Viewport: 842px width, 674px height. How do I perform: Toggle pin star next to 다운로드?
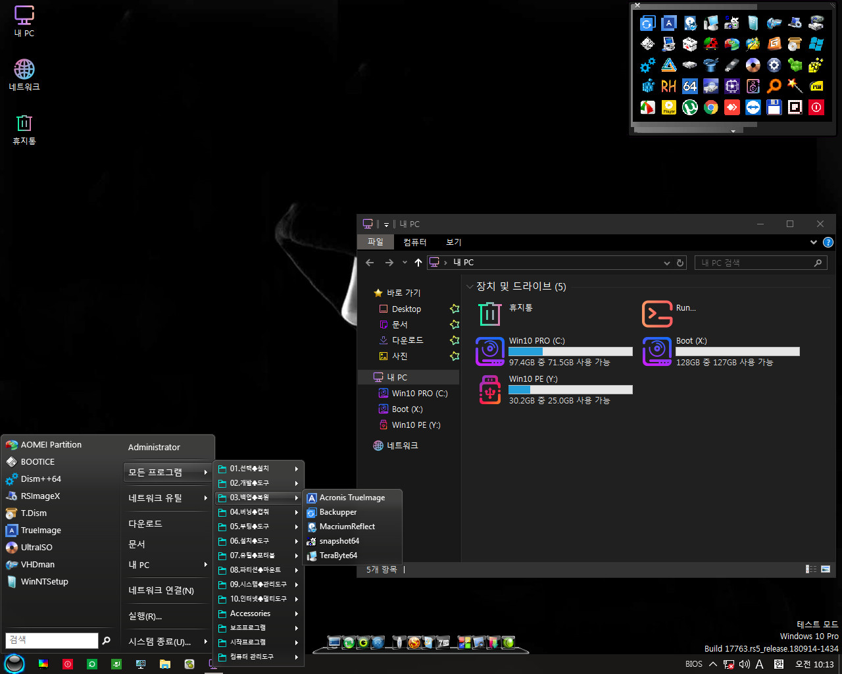click(x=455, y=340)
